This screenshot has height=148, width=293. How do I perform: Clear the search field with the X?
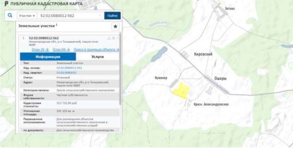coord(100,16)
